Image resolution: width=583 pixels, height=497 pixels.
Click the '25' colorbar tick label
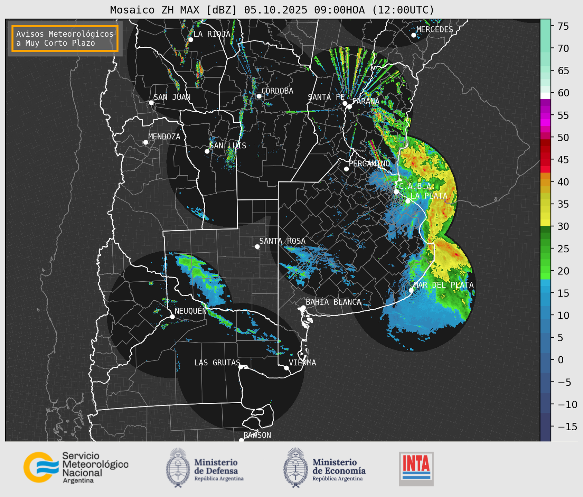[563, 249]
